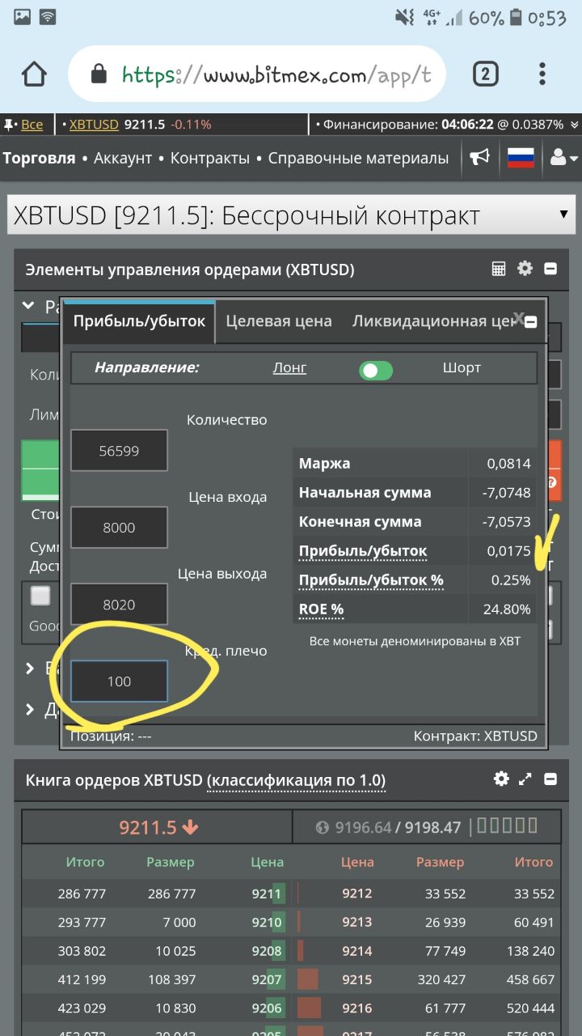582x1036 pixels.
Task: Minimize the calculator popup
Action: [x=531, y=322]
